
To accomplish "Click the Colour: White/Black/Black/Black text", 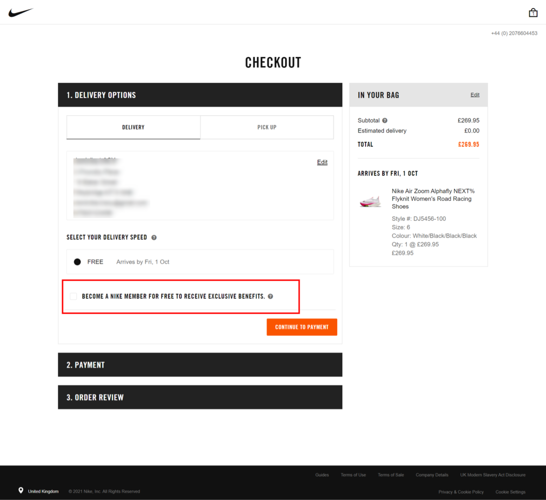I will (x=434, y=236).
